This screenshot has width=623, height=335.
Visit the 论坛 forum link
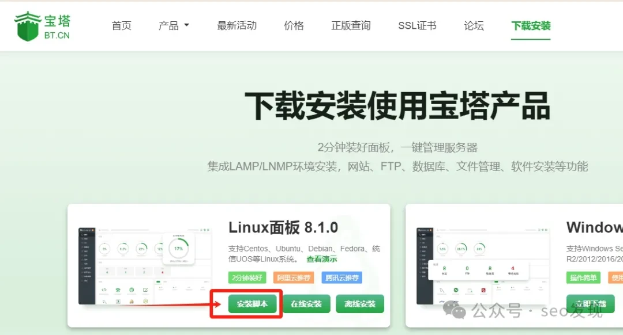pos(474,26)
